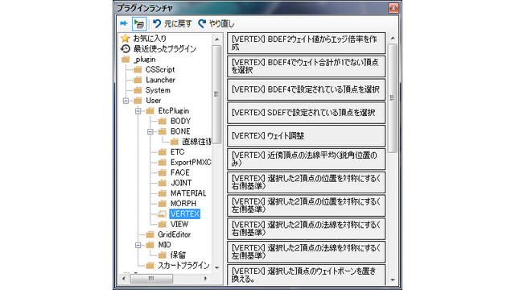Click tree horizontal scroll right arrow
The image size is (515, 290).
click(206, 279)
